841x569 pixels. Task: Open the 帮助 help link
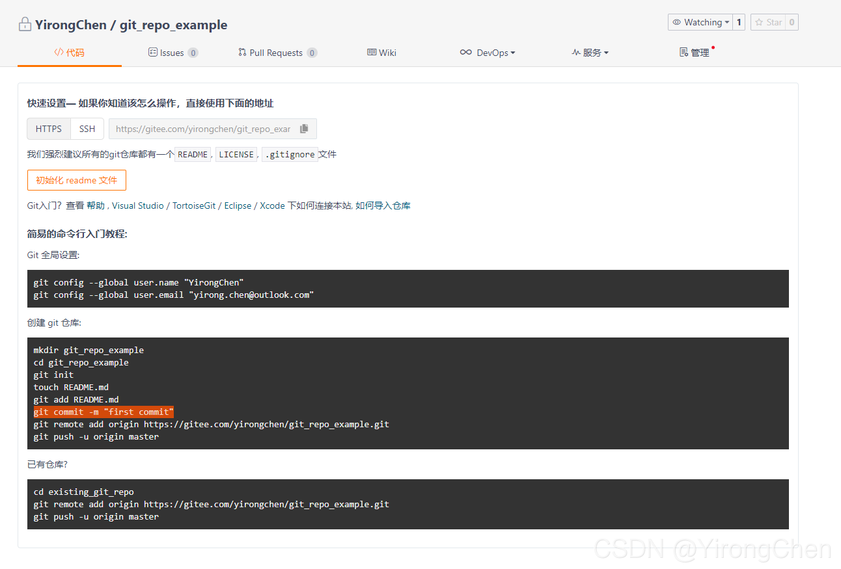[x=96, y=205]
